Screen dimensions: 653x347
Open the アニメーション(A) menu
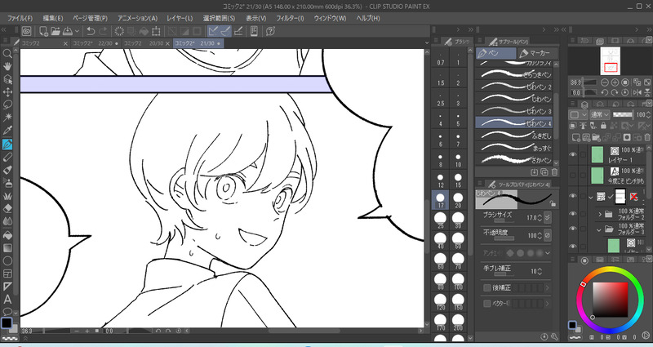(137, 18)
